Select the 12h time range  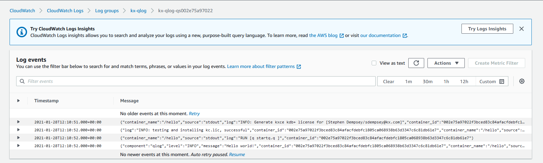[464, 81]
